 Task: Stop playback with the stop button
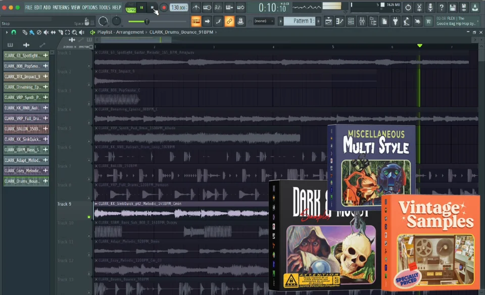tap(152, 8)
